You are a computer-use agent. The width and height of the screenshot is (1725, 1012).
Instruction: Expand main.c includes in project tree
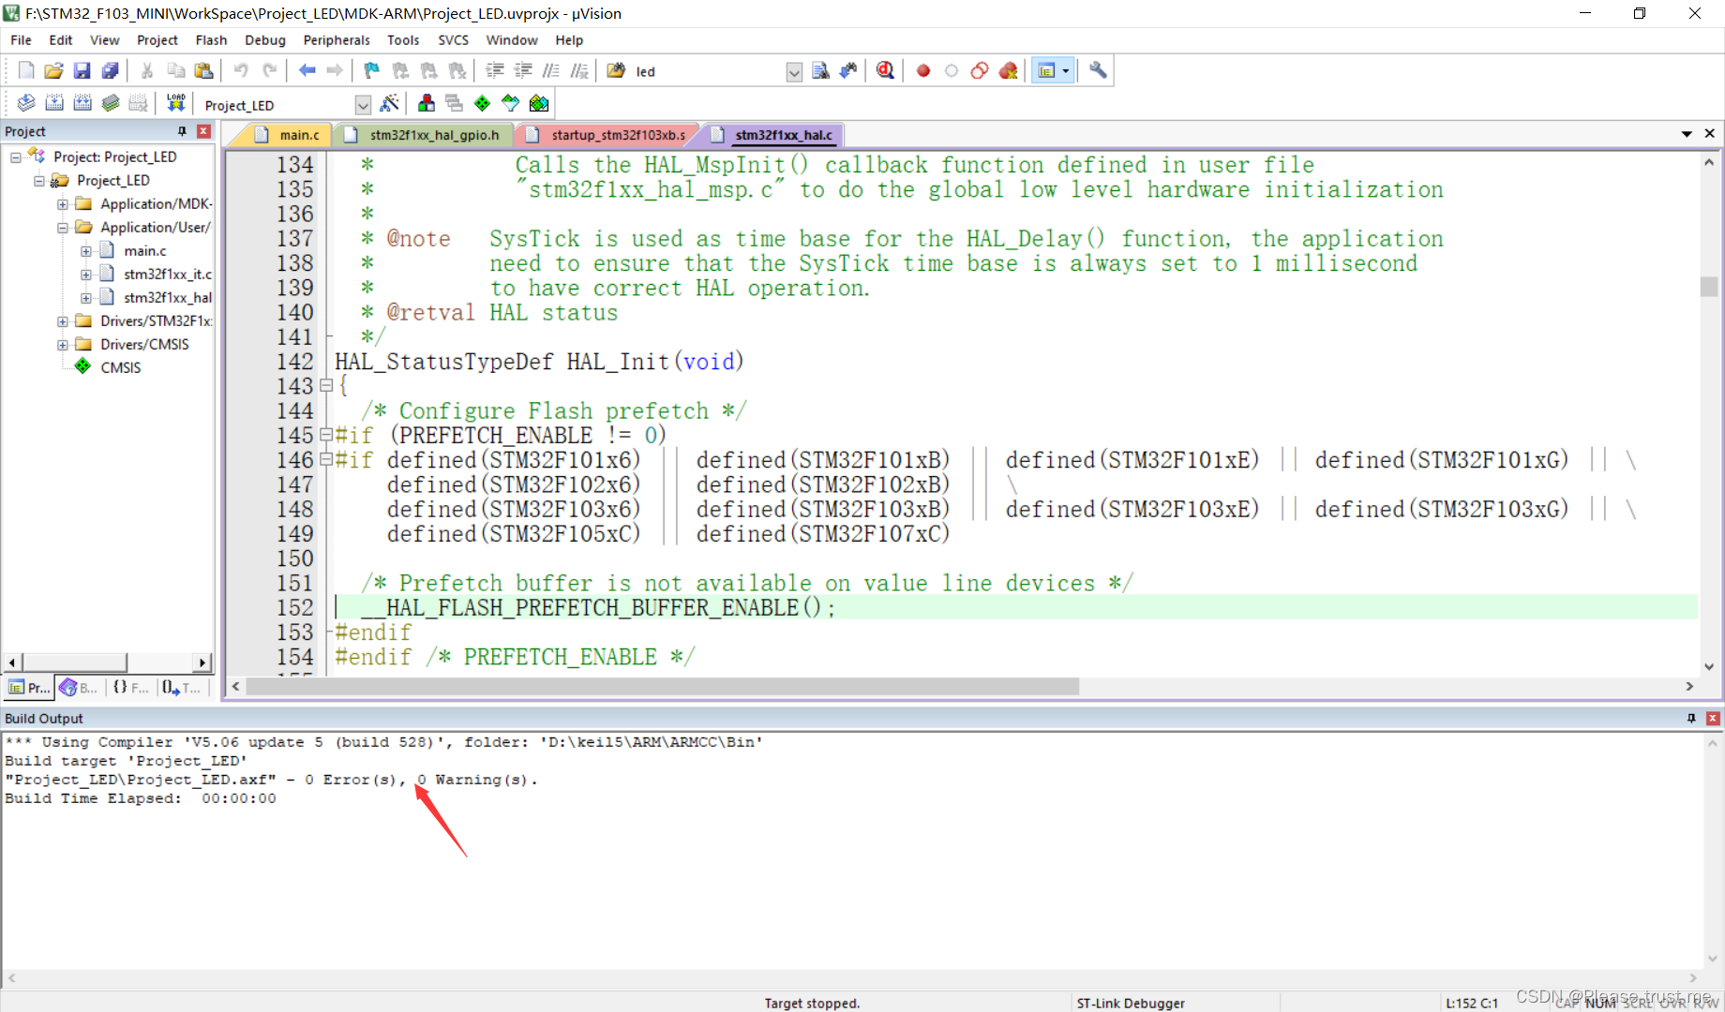click(x=85, y=250)
